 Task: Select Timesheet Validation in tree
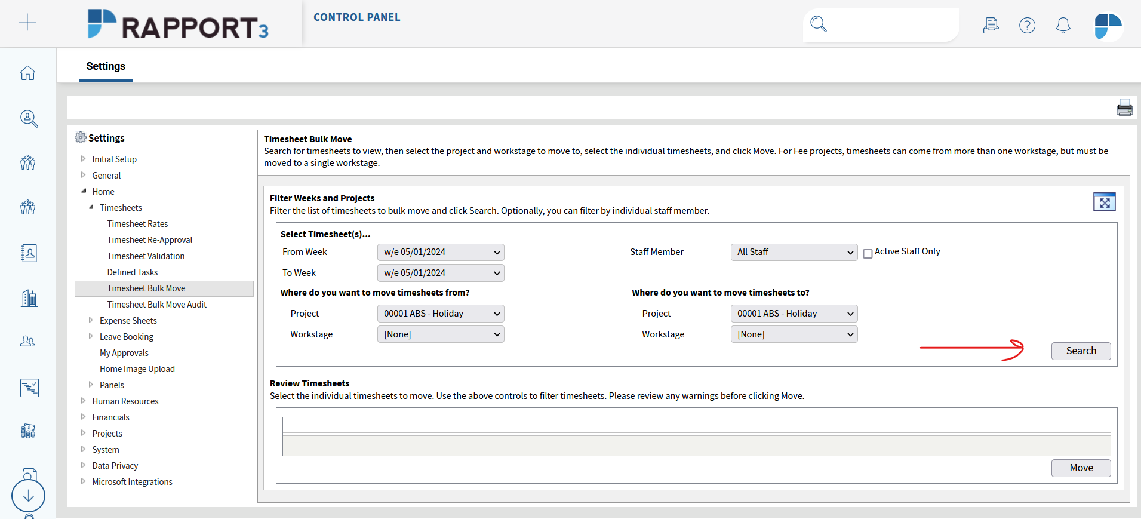[146, 256]
